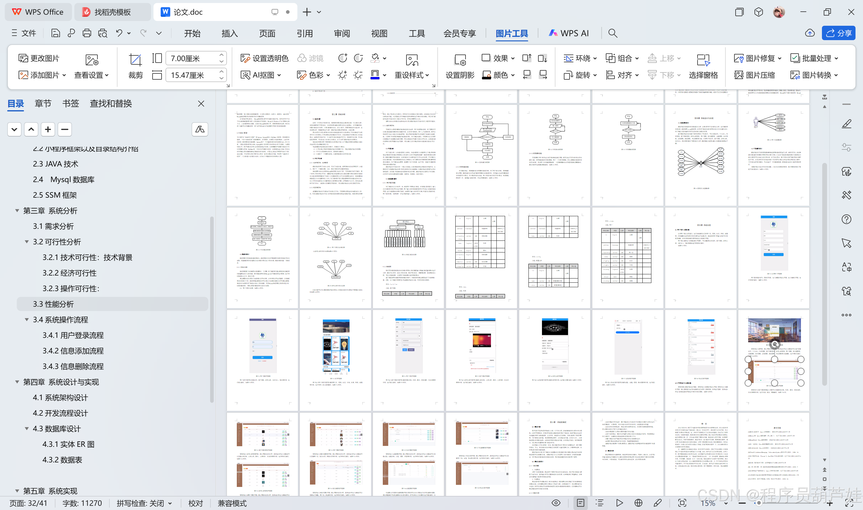
Task: Click the pen icon in right sidebar
Action: click(847, 124)
